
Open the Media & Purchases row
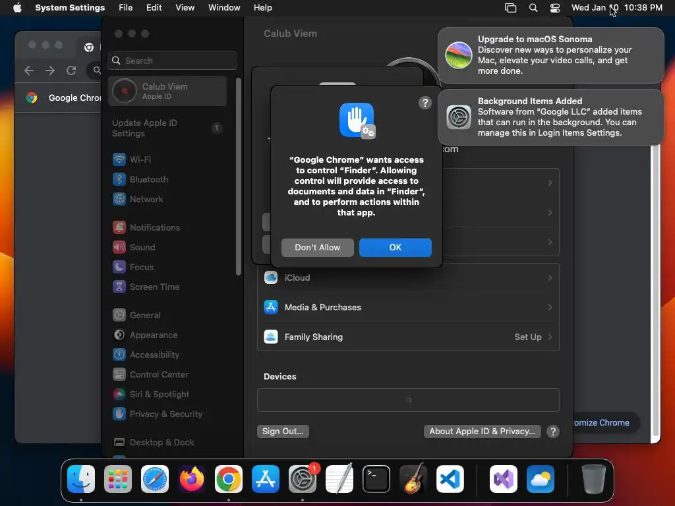click(408, 307)
